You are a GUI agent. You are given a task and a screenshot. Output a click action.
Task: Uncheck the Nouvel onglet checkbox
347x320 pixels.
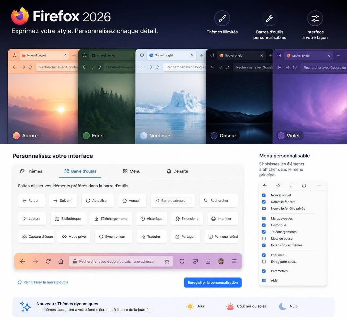pos(264,195)
